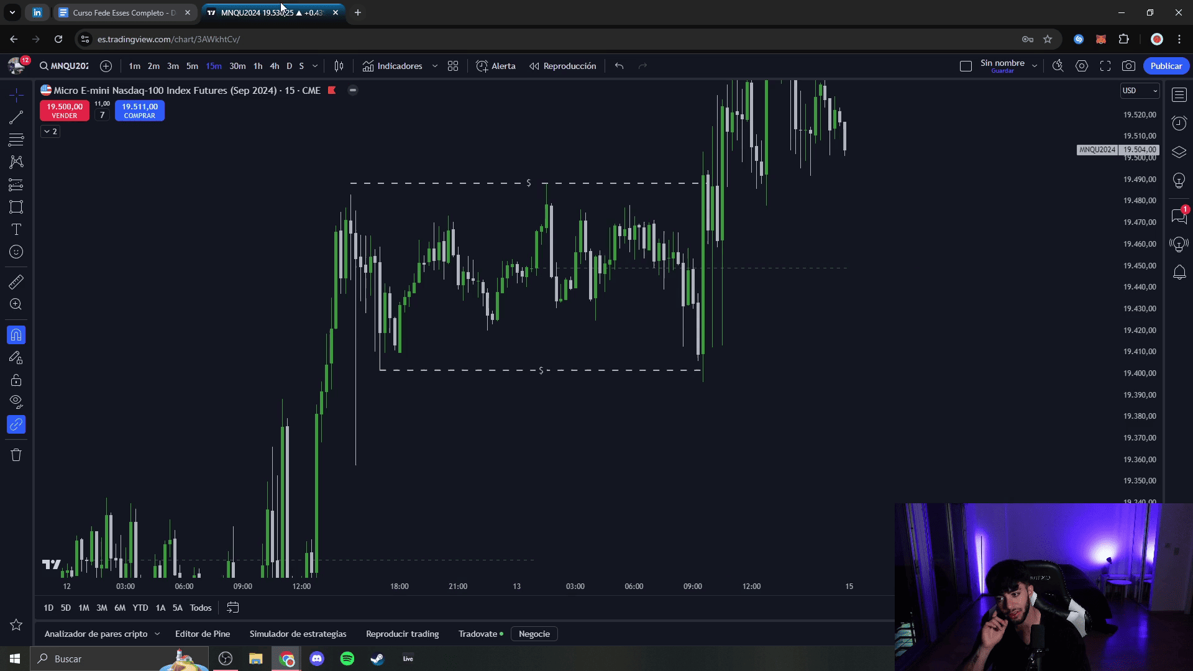Take a chart snapshot with camera icon
The width and height of the screenshot is (1193, 671).
1128,66
